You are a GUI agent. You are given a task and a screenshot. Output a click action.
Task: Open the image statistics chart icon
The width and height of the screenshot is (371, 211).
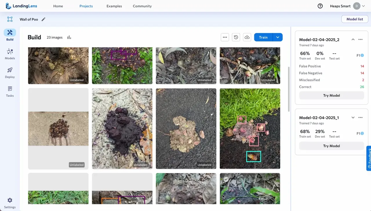click(69, 37)
